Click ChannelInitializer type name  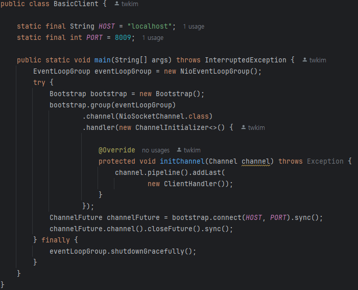172,128
